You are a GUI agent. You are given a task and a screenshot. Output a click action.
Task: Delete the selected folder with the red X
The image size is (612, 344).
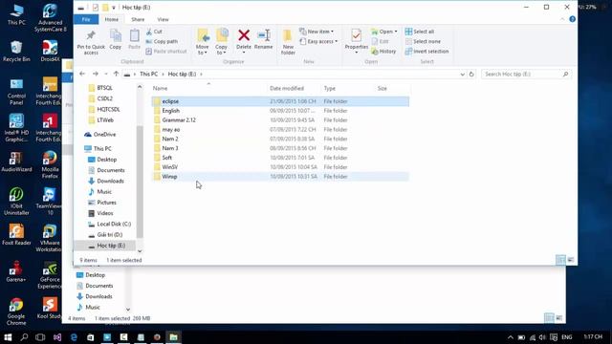(244, 36)
